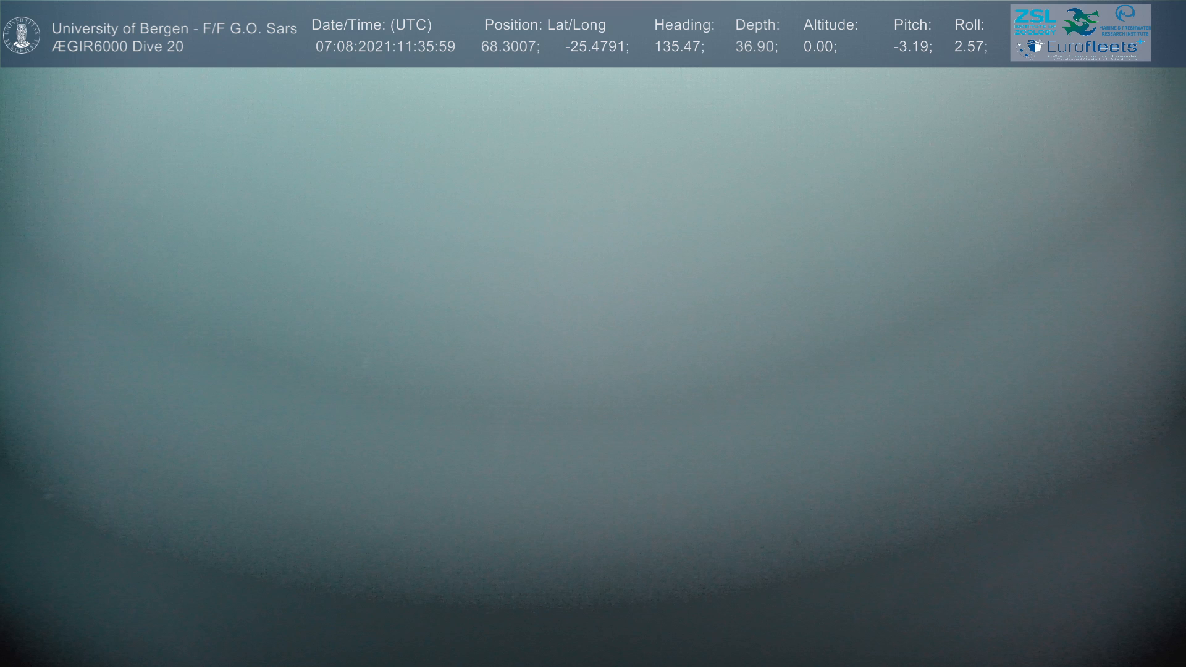
Task: Click the timestamp value 07:08:2021:11:35:59
Action: pos(385,47)
